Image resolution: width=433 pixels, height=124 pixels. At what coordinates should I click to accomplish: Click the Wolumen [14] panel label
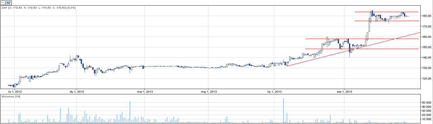tap(11, 97)
